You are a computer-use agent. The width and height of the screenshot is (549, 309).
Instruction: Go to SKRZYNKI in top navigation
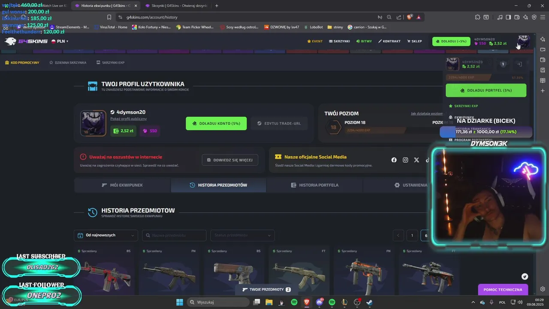click(339, 41)
